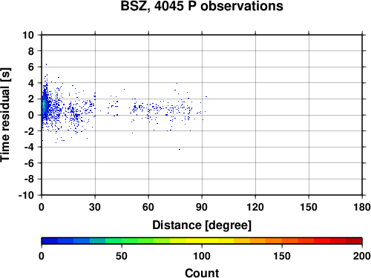371x278 pixels.
Task: Click the y-axis tick label 6
Action: tap(31, 67)
